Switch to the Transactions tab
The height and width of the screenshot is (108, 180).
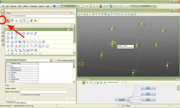pos(11,102)
